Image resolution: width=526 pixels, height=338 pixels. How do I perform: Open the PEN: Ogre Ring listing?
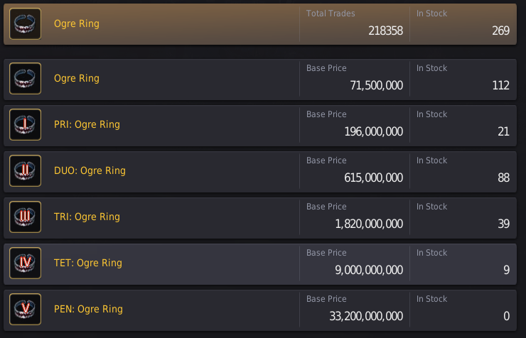(260, 310)
